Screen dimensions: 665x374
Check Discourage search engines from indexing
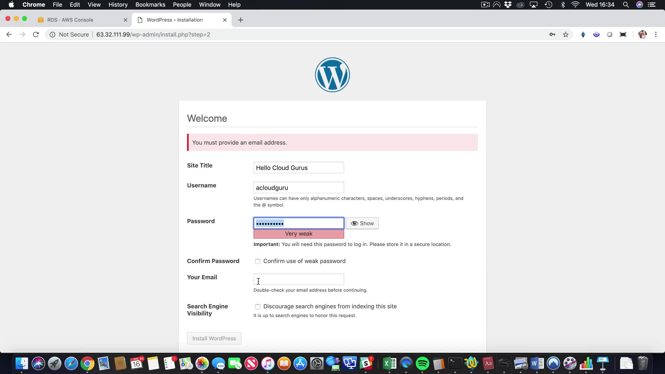click(x=258, y=307)
